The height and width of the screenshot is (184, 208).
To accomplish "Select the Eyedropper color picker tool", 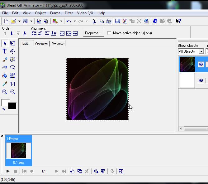I will pyautogui.click(x=5, y=84).
